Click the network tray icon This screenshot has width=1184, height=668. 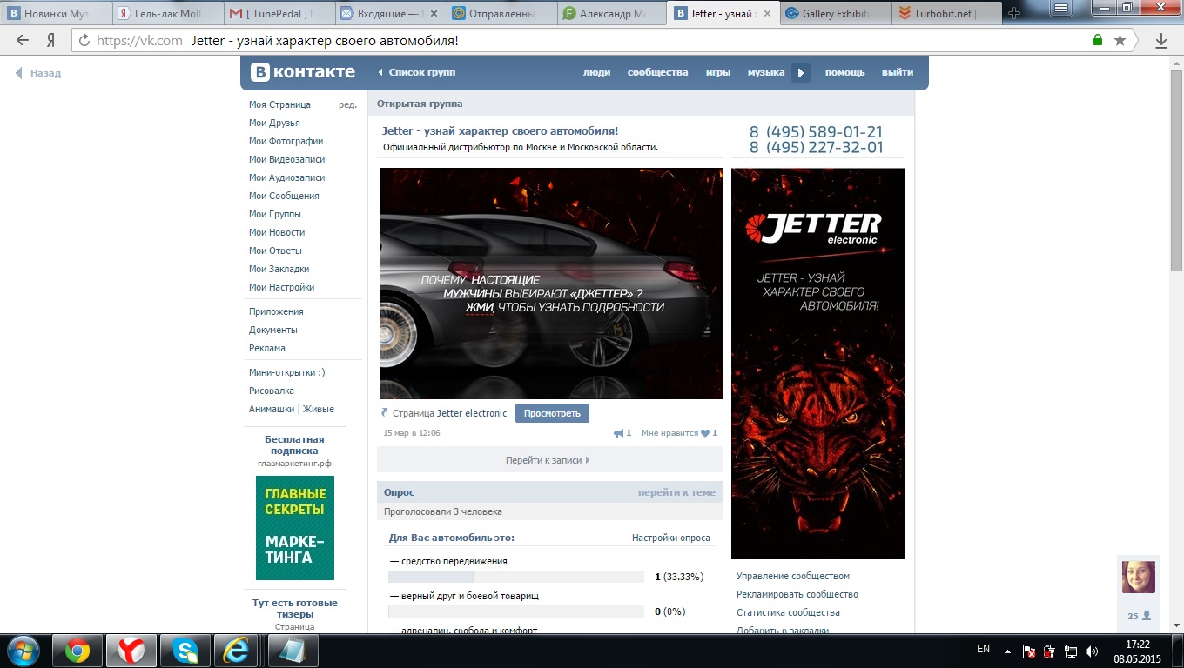tap(1071, 651)
